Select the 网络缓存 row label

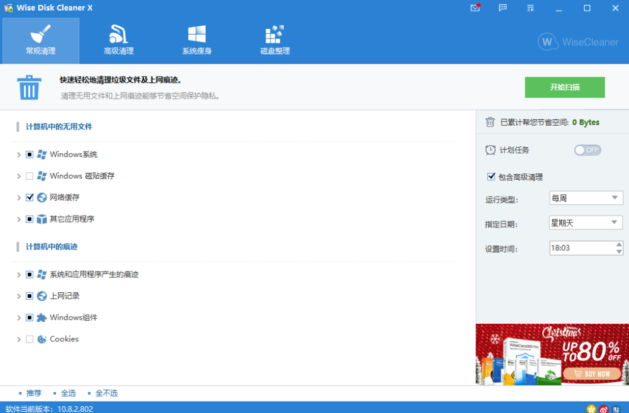[65, 197]
